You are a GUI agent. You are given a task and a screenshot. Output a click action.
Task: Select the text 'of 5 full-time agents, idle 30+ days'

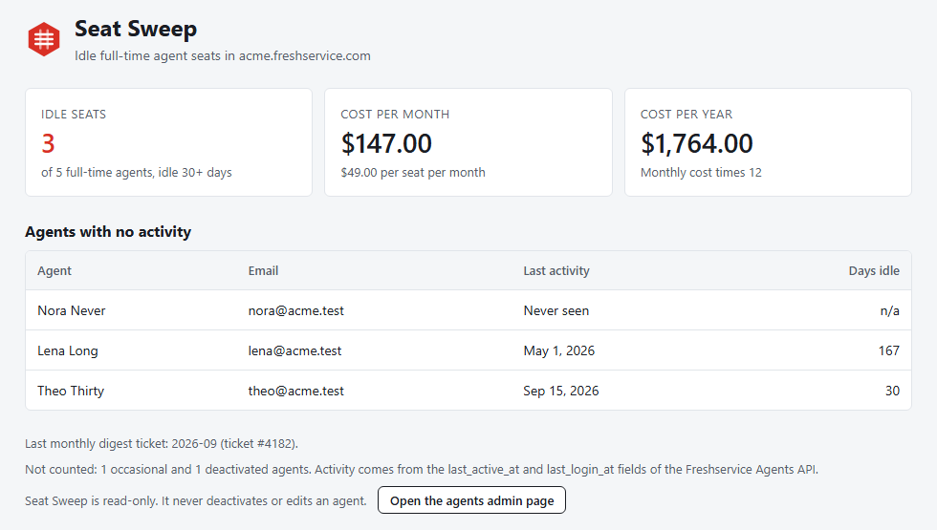(136, 173)
